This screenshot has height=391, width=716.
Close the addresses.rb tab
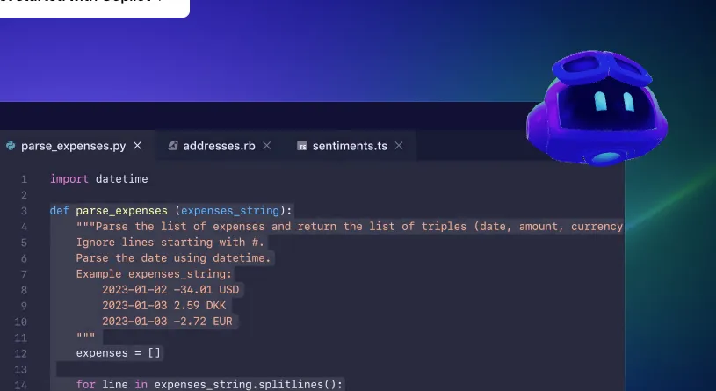pos(267,146)
